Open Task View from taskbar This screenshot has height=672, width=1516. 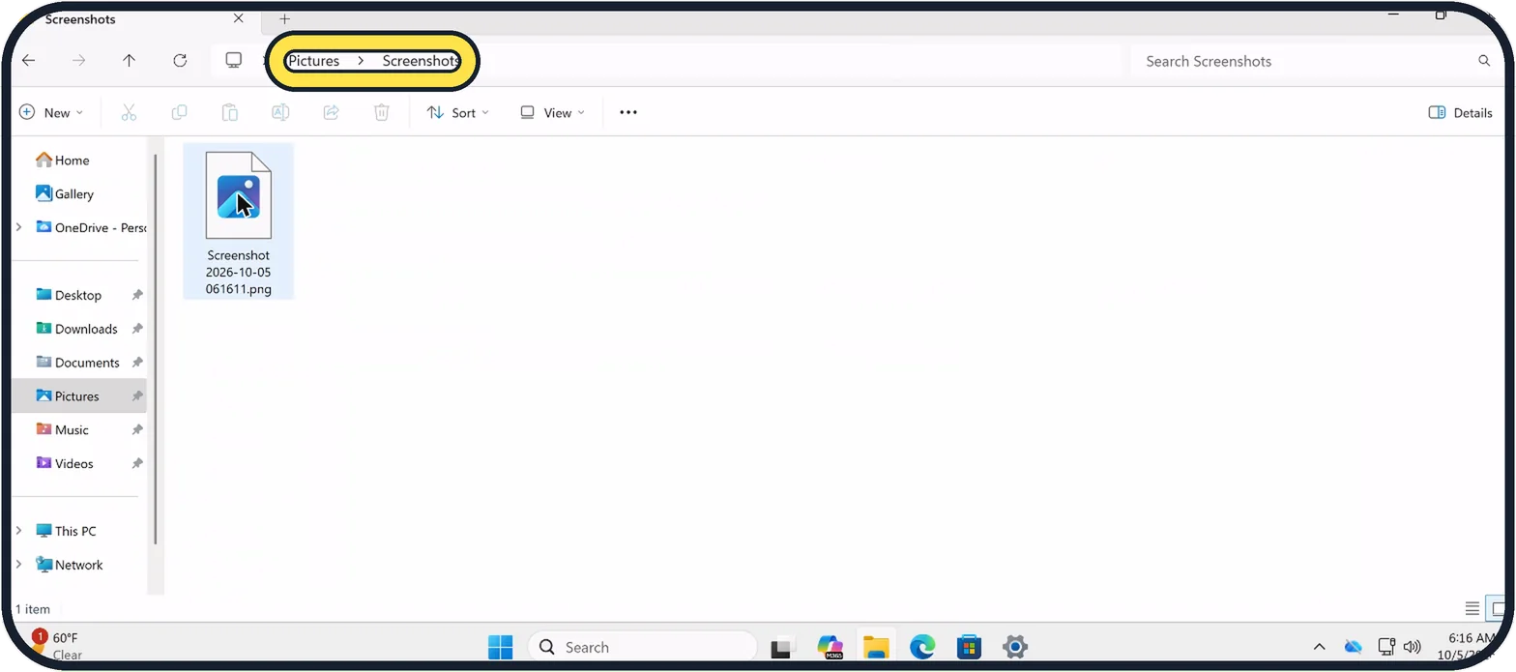[x=782, y=647]
